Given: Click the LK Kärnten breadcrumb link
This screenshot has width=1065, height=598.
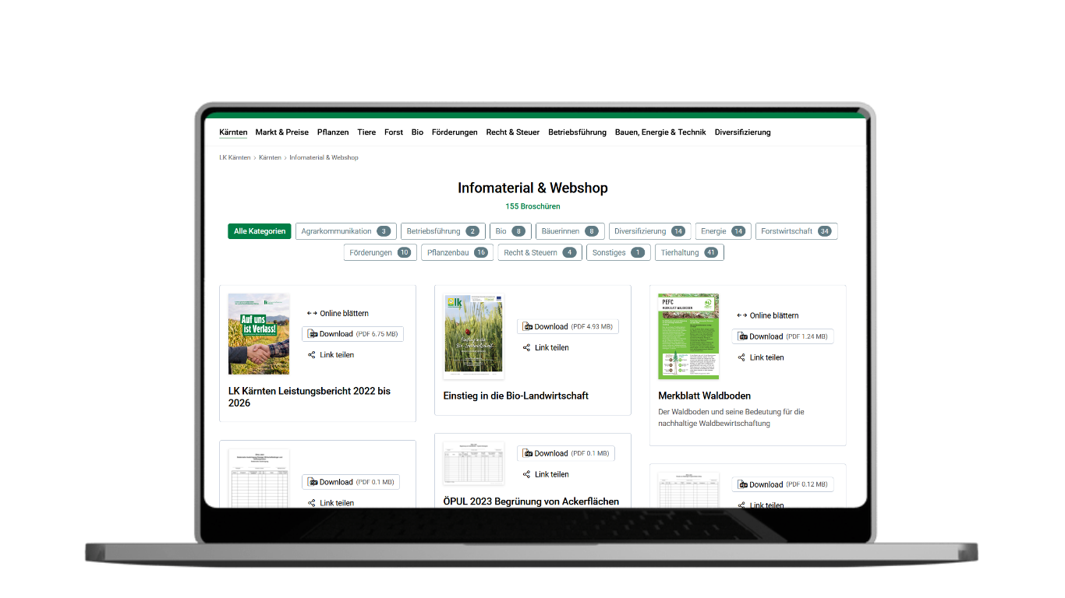Looking at the screenshot, I should pyautogui.click(x=235, y=157).
